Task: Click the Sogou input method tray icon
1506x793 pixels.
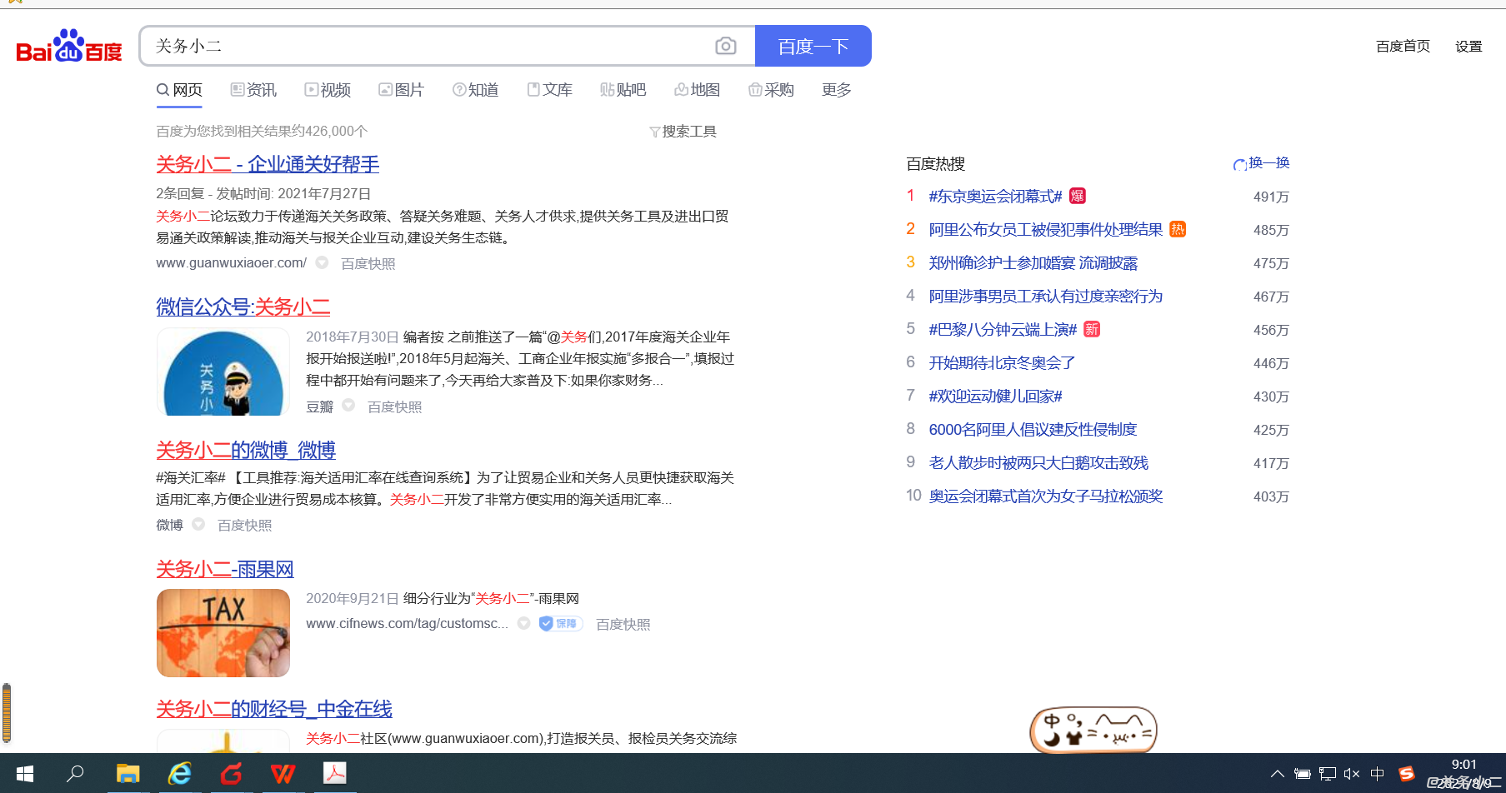Action: pyautogui.click(x=1407, y=774)
